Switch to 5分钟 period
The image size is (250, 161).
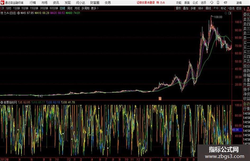(25, 8)
